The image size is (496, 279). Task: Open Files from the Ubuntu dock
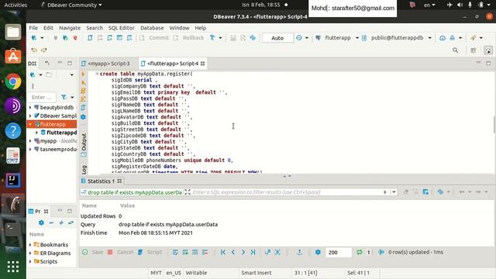pyautogui.click(x=13, y=32)
